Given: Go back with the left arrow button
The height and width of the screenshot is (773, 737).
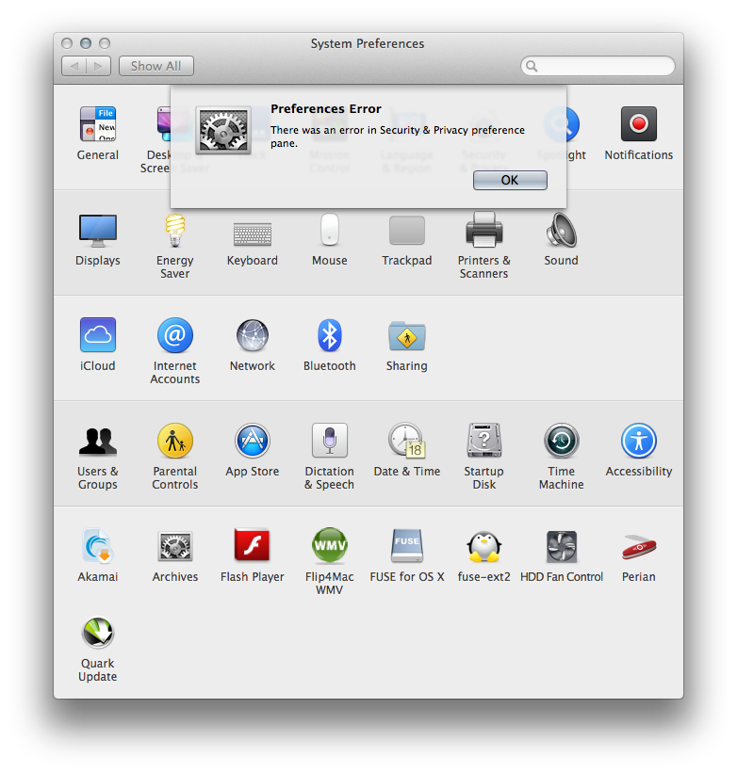Looking at the screenshot, I should pyautogui.click(x=74, y=66).
